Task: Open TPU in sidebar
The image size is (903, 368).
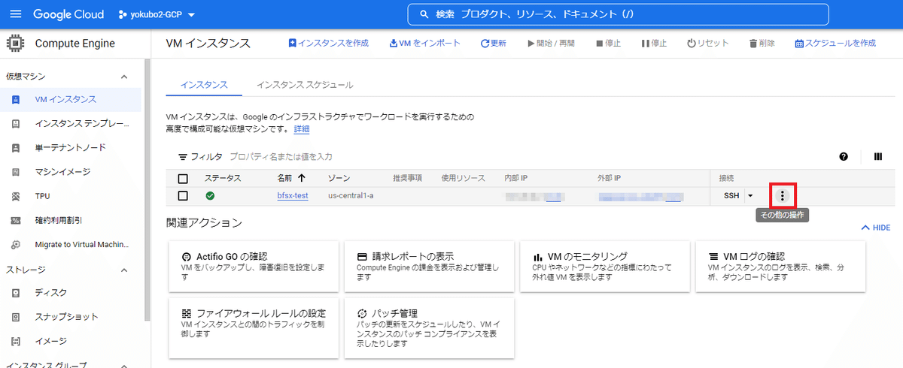Action: pyautogui.click(x=71, y=196)
